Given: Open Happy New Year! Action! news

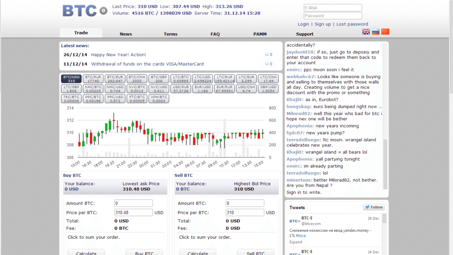Looking at the screenshot, I should click(x=118, y=55).
